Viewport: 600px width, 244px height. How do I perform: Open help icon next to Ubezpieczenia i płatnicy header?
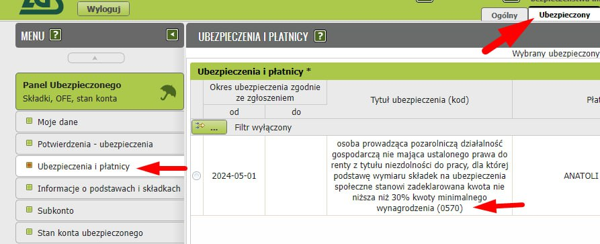(320, 36)
